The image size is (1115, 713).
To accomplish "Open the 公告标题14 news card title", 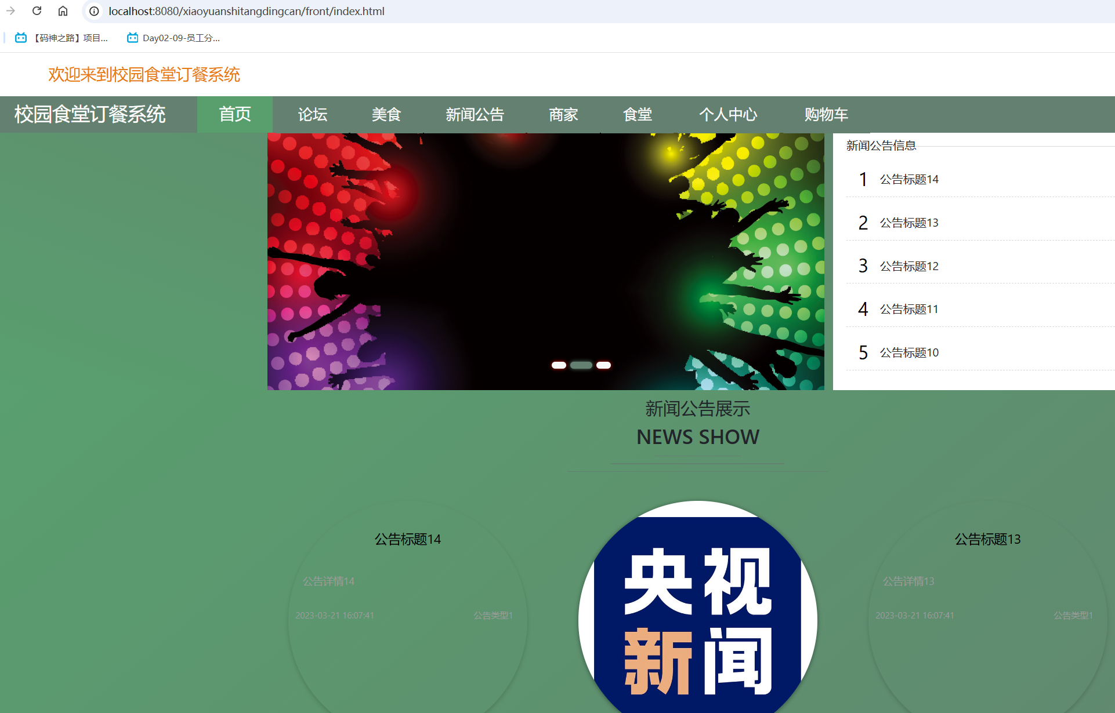I will click(408, 539).
